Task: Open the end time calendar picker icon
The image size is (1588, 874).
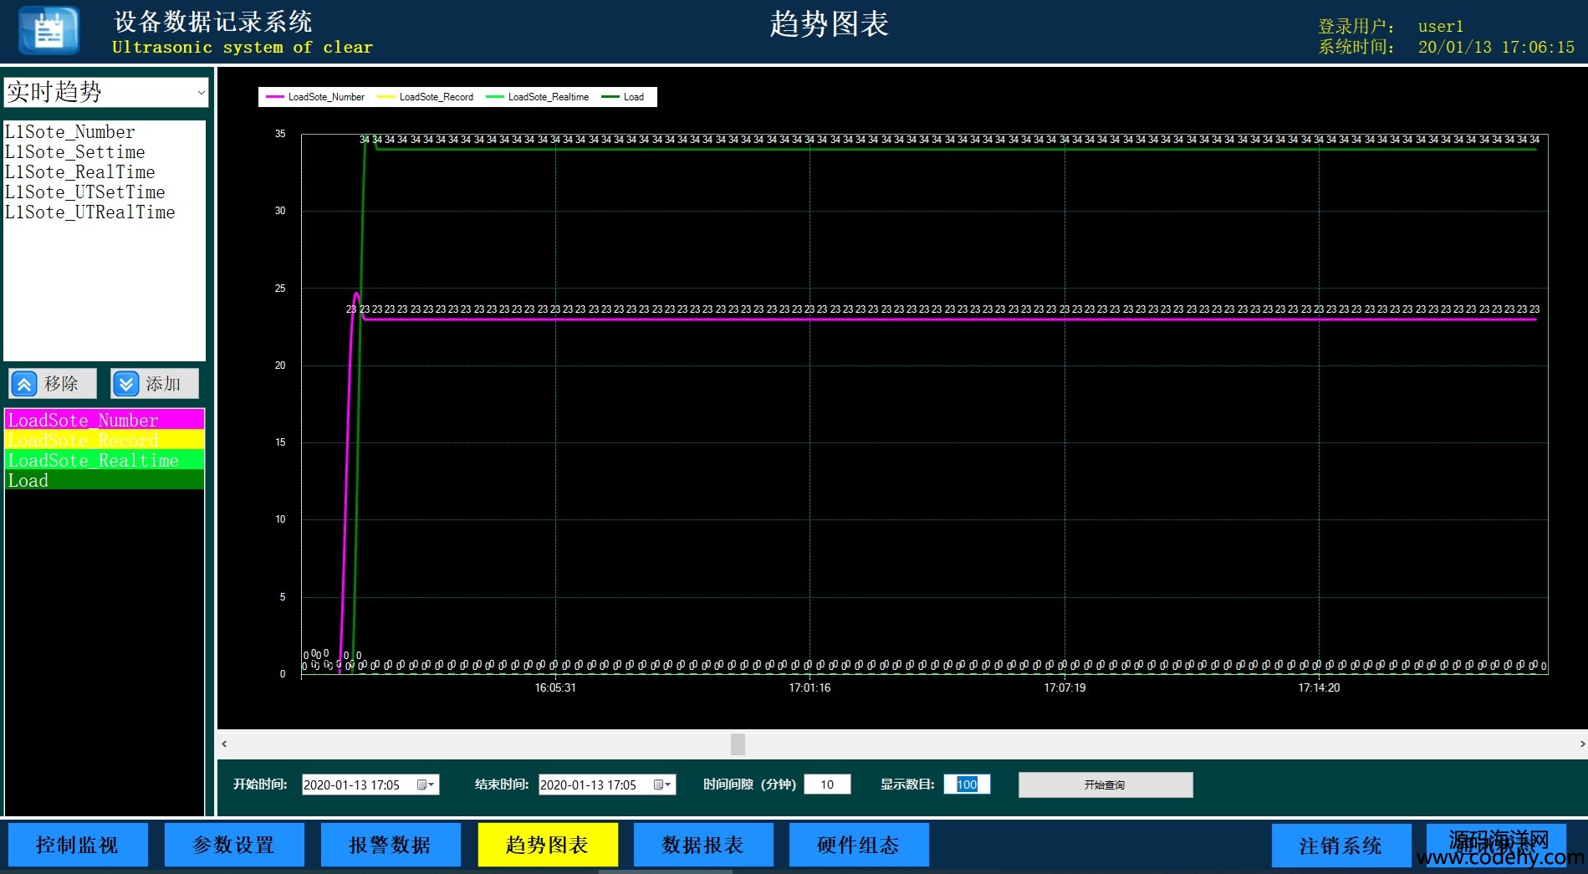Action: [x=661, y=785]
